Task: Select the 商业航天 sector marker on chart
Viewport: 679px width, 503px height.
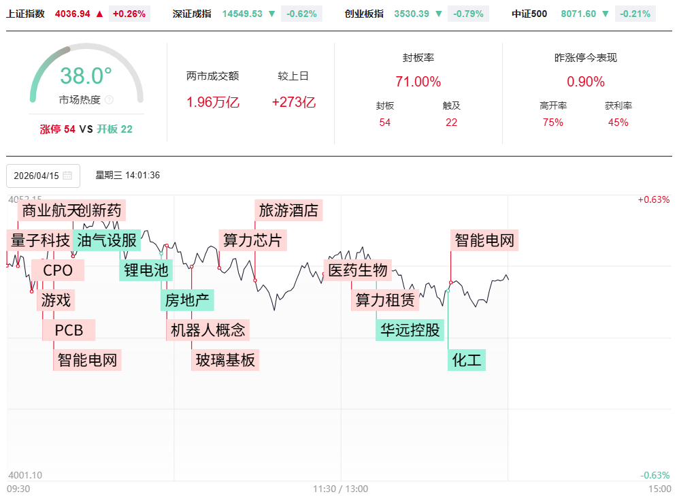Action: (x=46, y=210)
